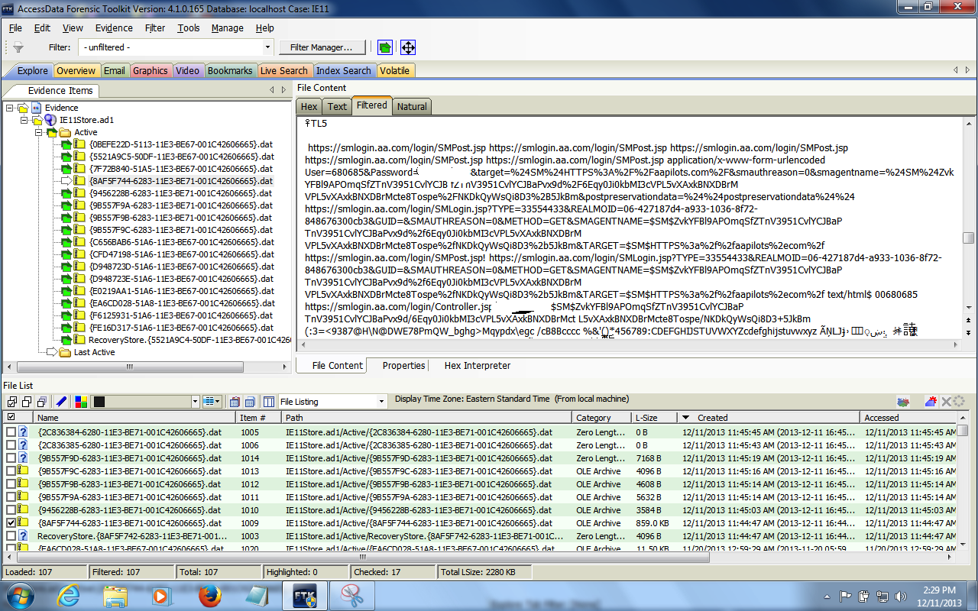Toggle checkbox for {2C836385-6280 file row
978x611 pixels.
click(11, 445)
